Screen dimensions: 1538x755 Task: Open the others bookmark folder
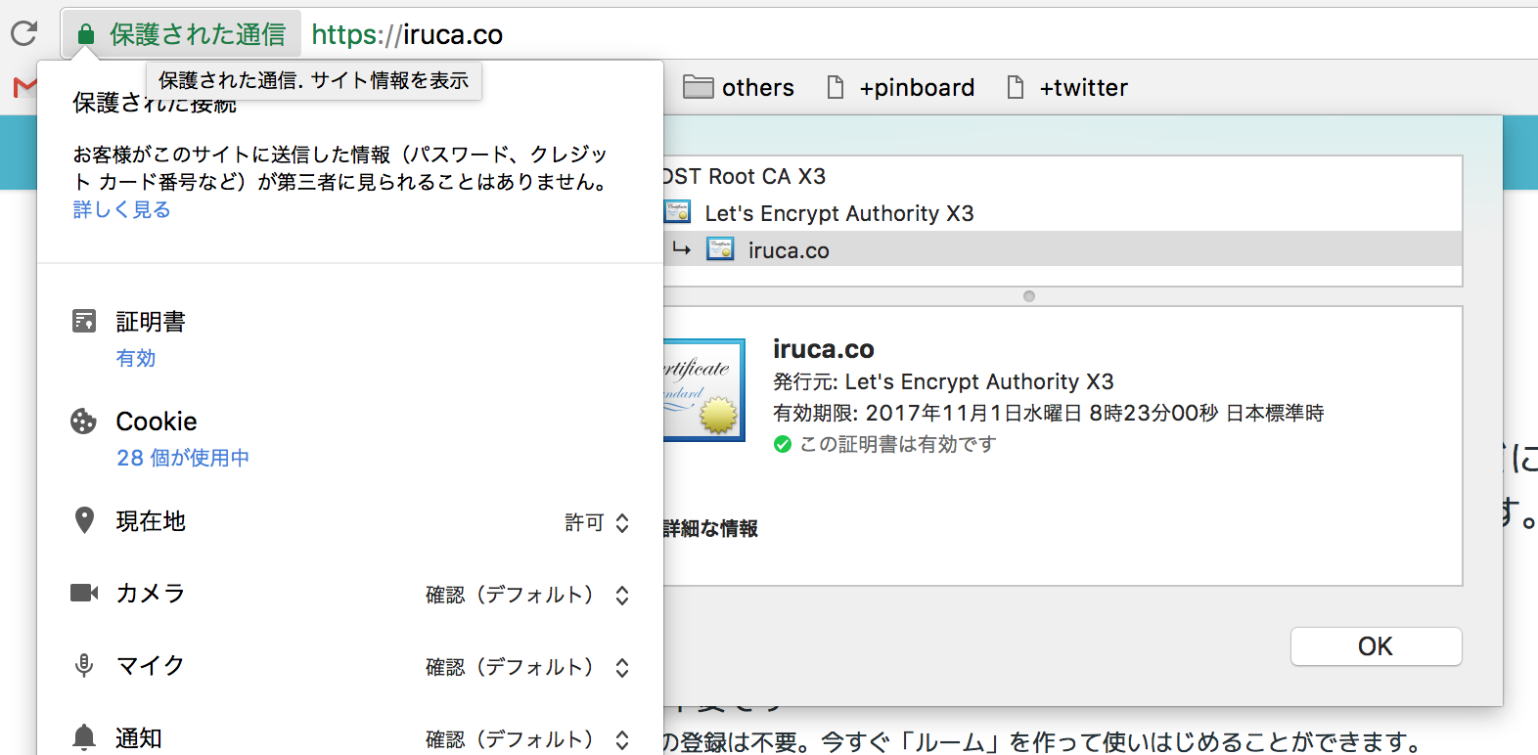tap(739, 88)
